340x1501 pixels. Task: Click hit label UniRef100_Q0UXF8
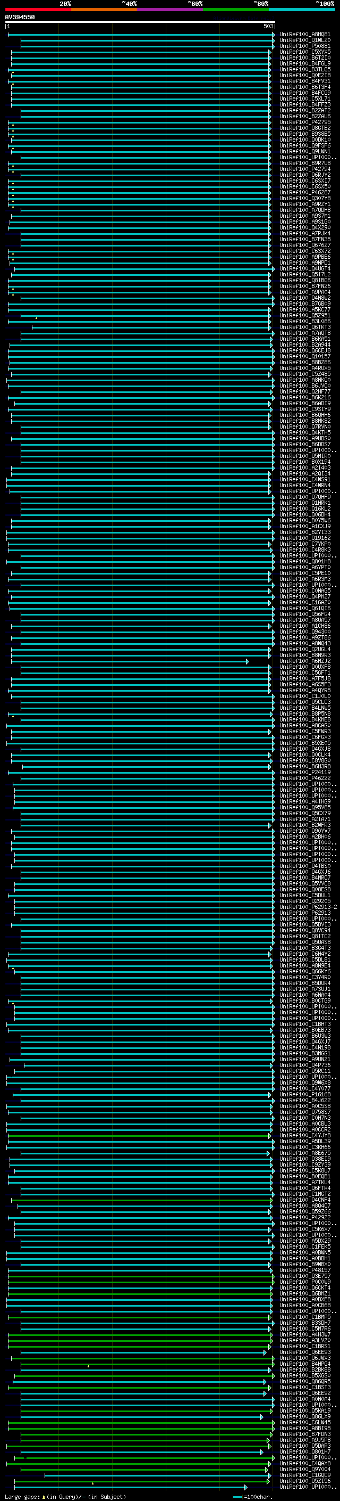point(305,667)
